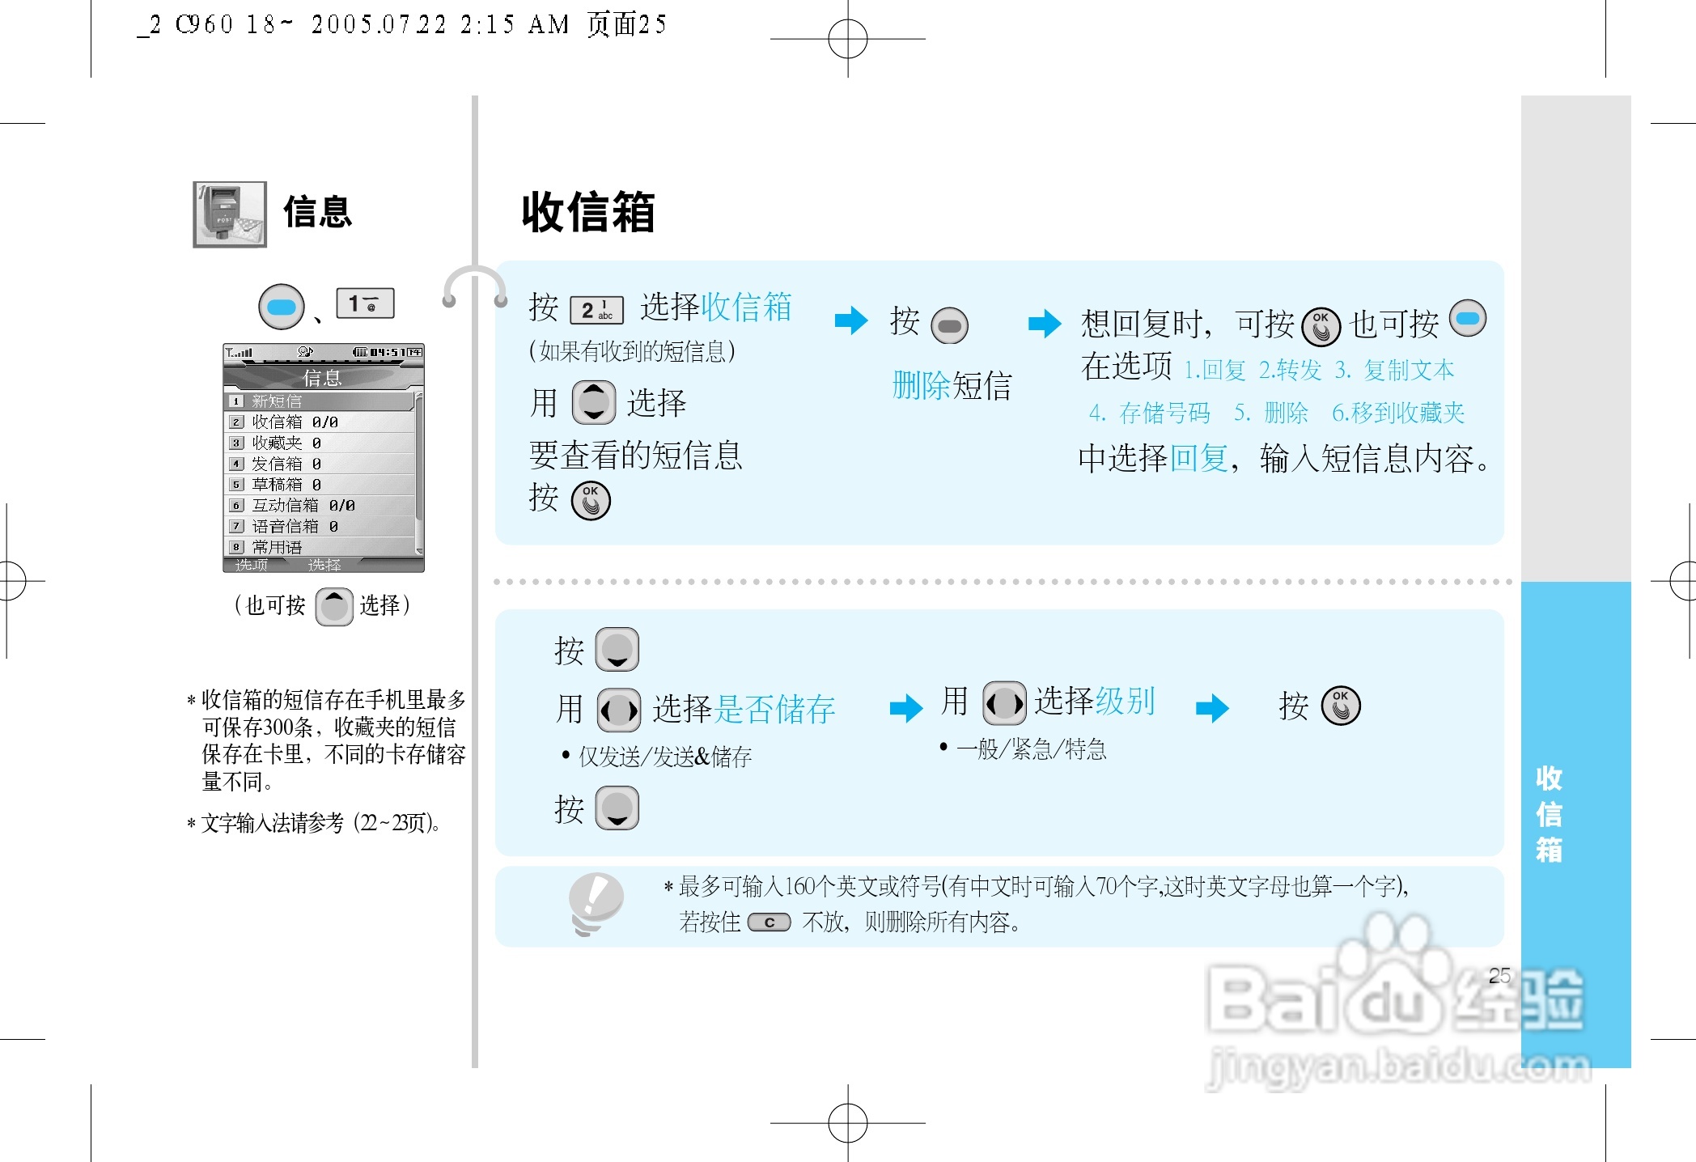Screen dimensions: 1696x1162
Task: Click the left-right key beside 是否储存
Action: [x=619, y=710]
